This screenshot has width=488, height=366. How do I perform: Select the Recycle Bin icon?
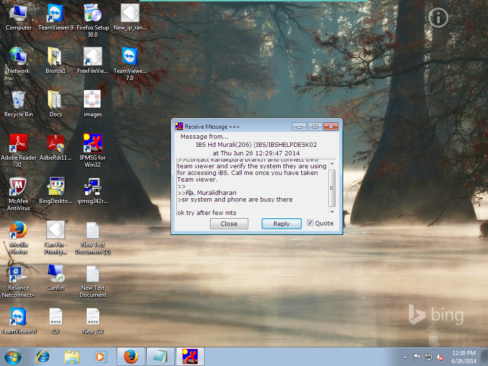19,104
